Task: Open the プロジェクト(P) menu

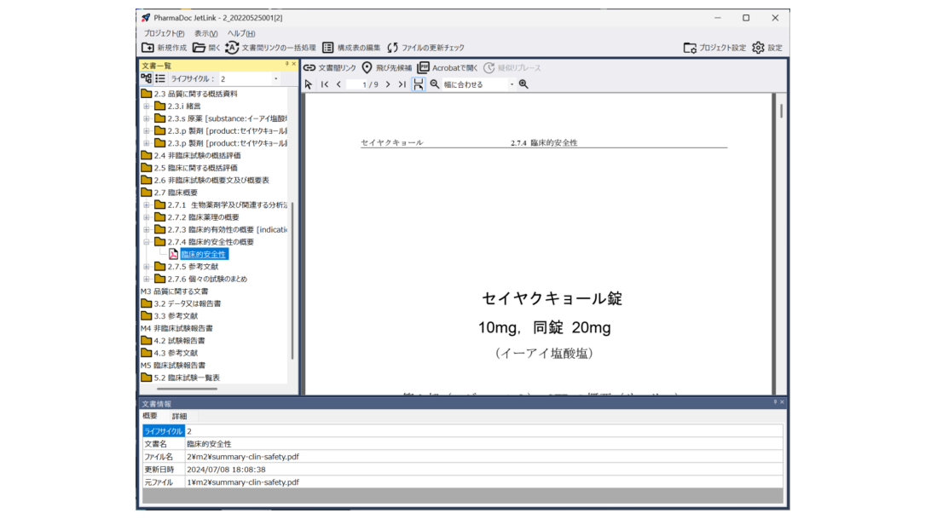Action: coord(164,33)
